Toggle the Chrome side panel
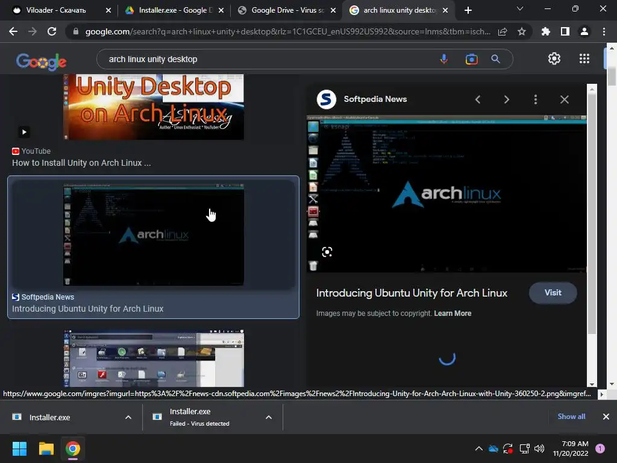This screenshot has height=463, width=617. pos(565,31)
